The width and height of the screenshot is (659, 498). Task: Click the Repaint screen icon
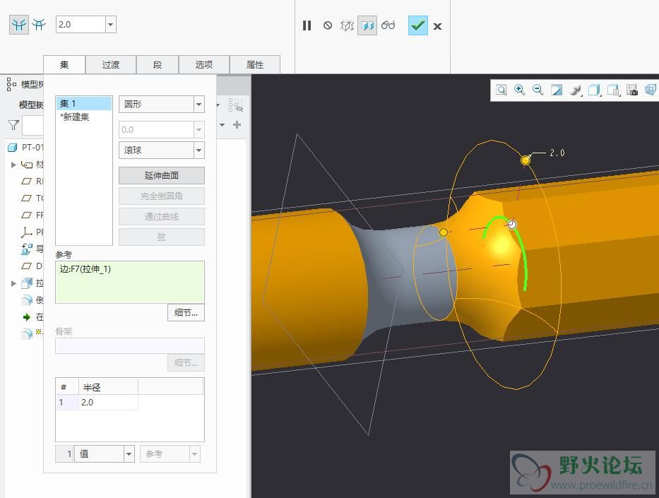(x=557, y=90)
